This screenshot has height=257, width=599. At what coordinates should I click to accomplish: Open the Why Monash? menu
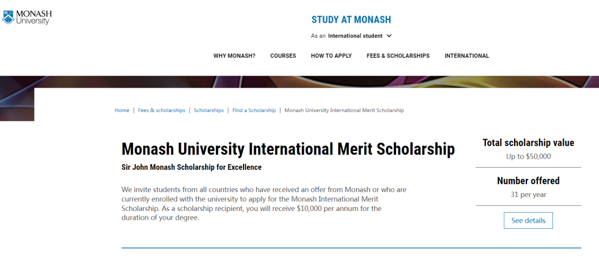click(234, 56)
